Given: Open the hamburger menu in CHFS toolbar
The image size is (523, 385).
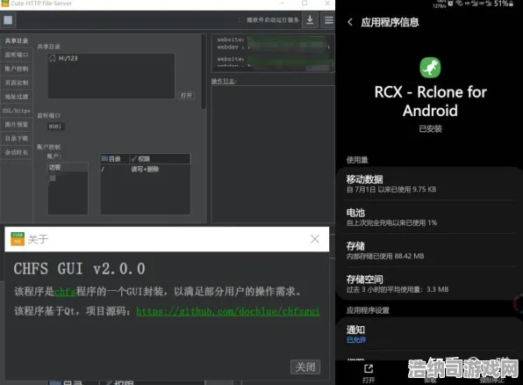Looking at the screenshot, I should (x=328, y=20).
